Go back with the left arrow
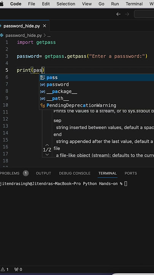The image size is (154, 275). click(x=118, y=14)
